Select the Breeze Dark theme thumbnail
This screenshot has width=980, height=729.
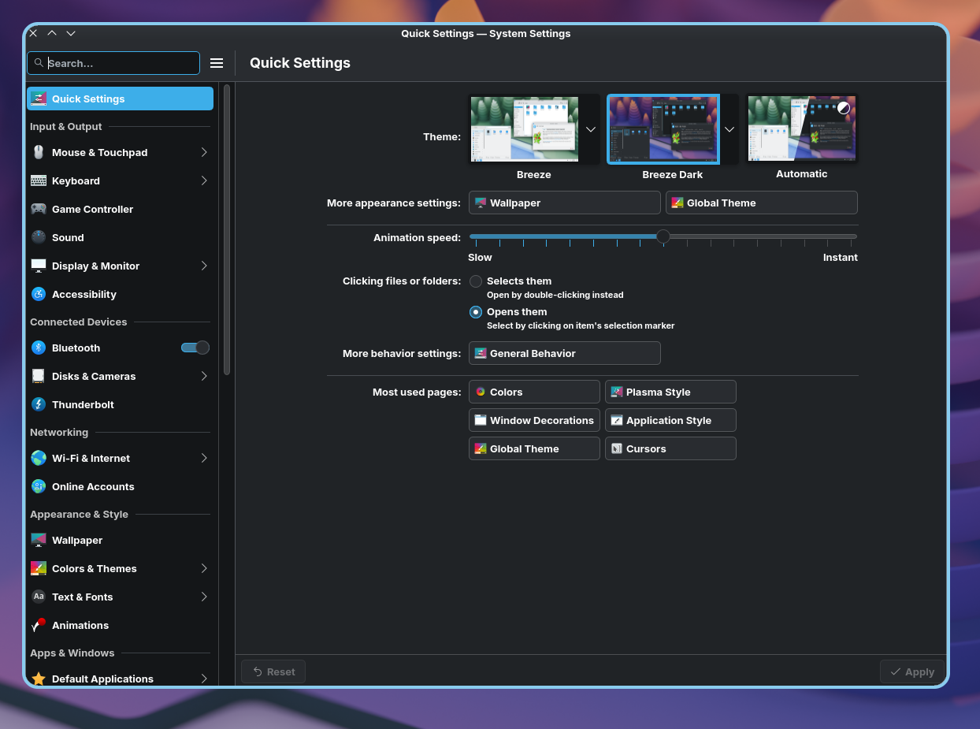pos(663,129)
